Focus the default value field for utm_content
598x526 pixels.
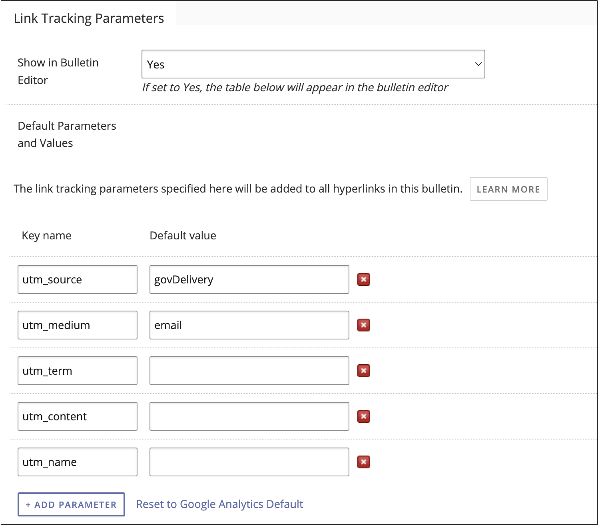(x=249, y=416)
